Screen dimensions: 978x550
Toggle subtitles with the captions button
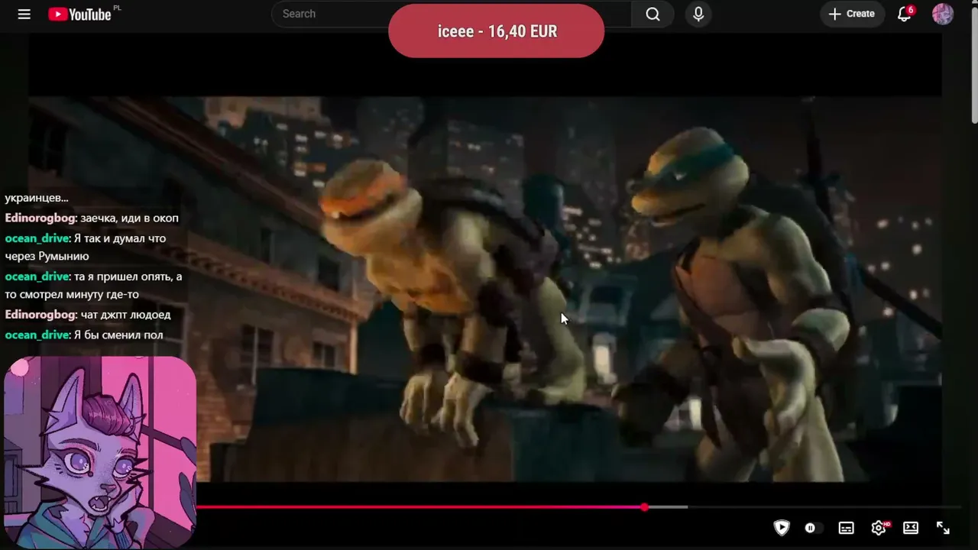pos(847,528)
